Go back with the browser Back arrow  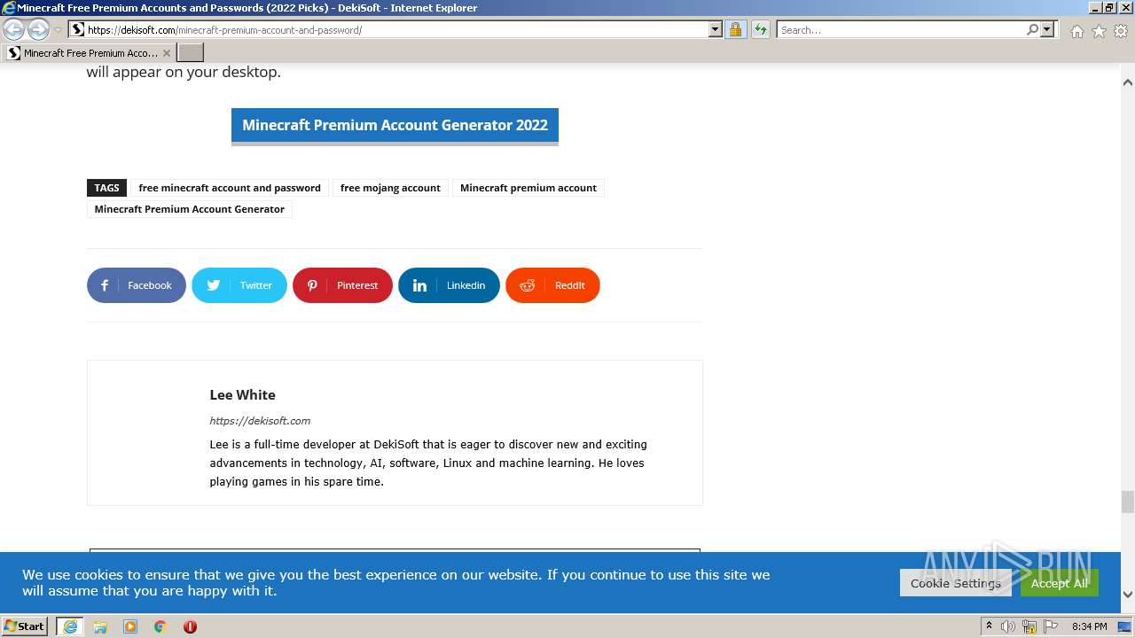(14, 30)
